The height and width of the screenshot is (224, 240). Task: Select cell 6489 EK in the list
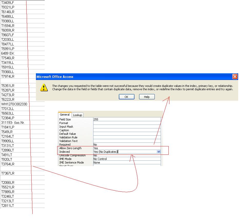tap(23, 53)
